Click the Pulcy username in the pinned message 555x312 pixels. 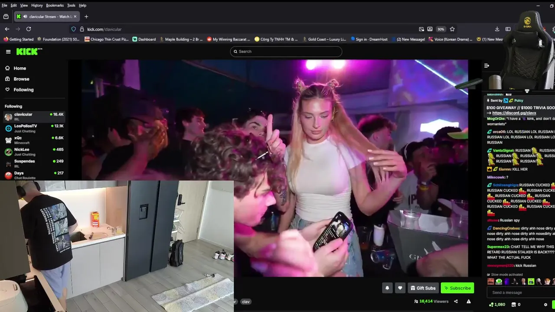coord(519,101)
